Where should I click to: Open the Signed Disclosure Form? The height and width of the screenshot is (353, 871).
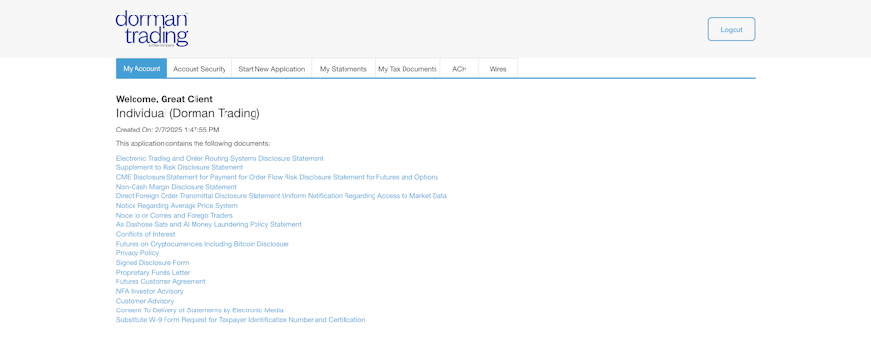152,262
